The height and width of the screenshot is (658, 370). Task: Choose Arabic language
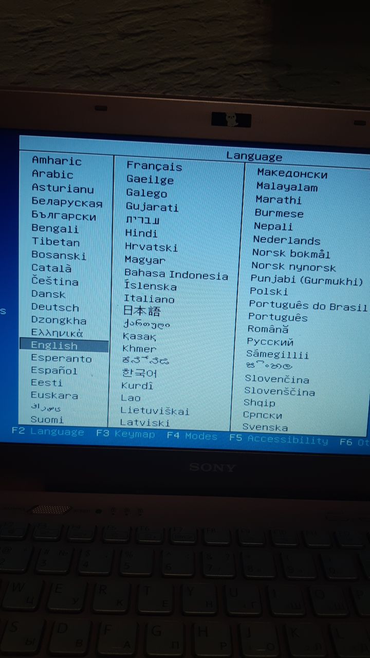52,174
